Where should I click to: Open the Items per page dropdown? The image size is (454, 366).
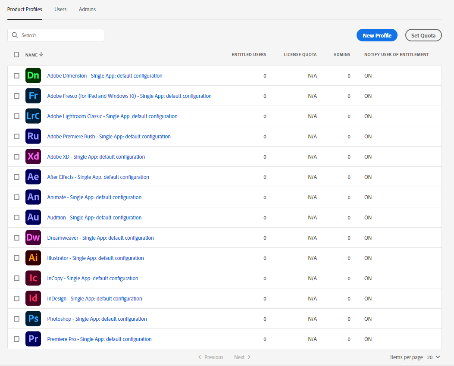pyautogui.click(x=433, y=357)
